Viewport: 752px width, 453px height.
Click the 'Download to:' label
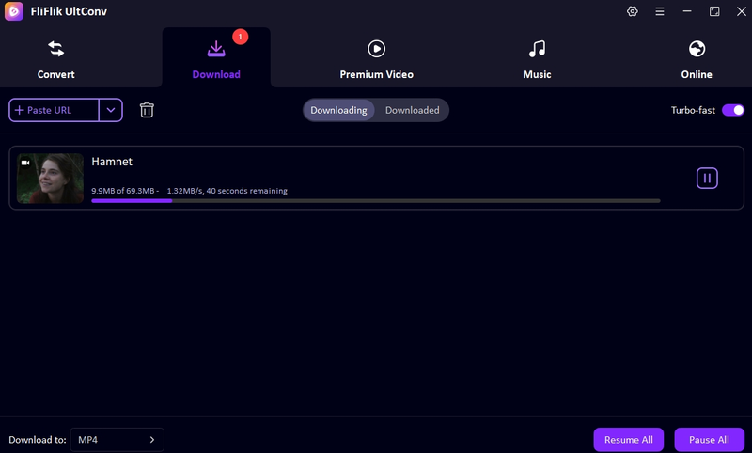tap(38, 440)
